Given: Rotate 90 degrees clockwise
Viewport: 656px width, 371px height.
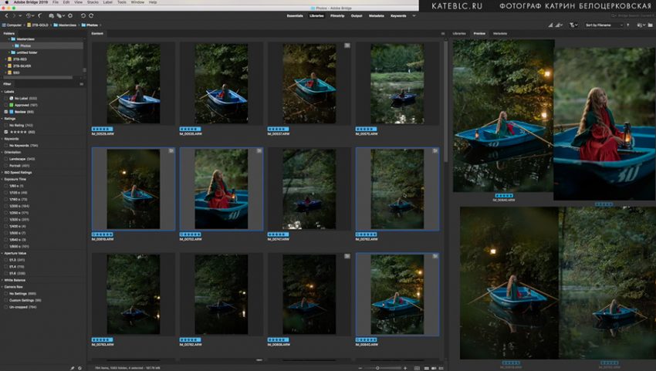Looking at the screenshot, I should point(91,16).
